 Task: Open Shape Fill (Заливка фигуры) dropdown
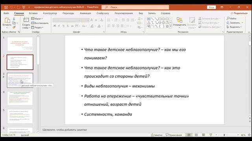(x=209, y=18)
